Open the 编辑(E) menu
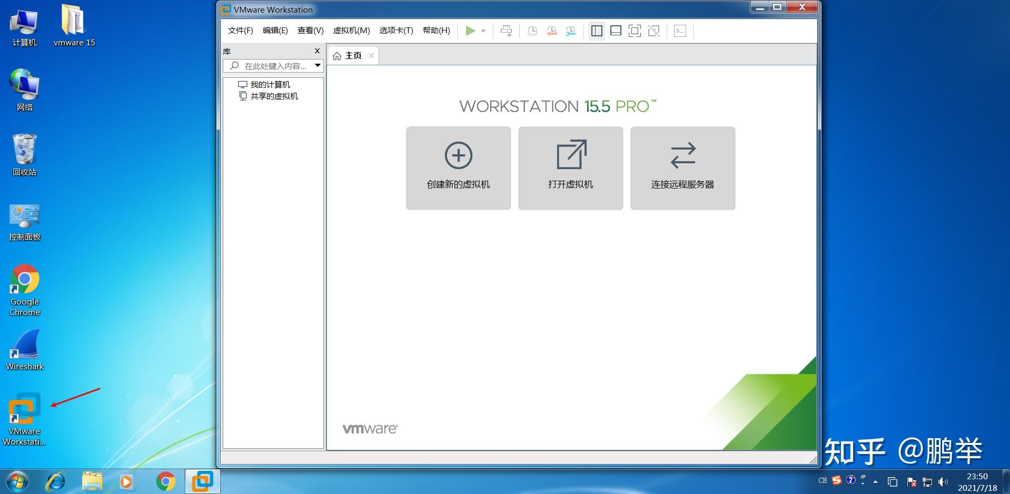This screenshot has width=1010, height=494. 275,31
